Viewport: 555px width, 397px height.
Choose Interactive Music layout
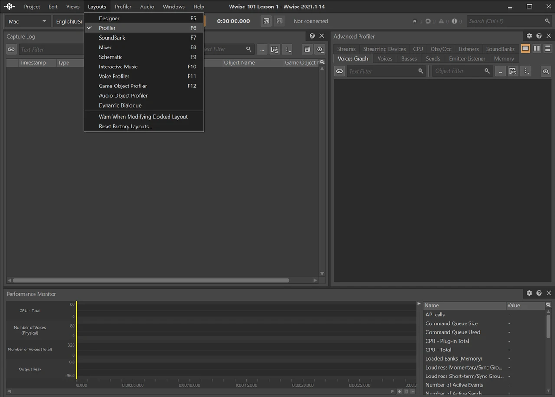[144, 67]
